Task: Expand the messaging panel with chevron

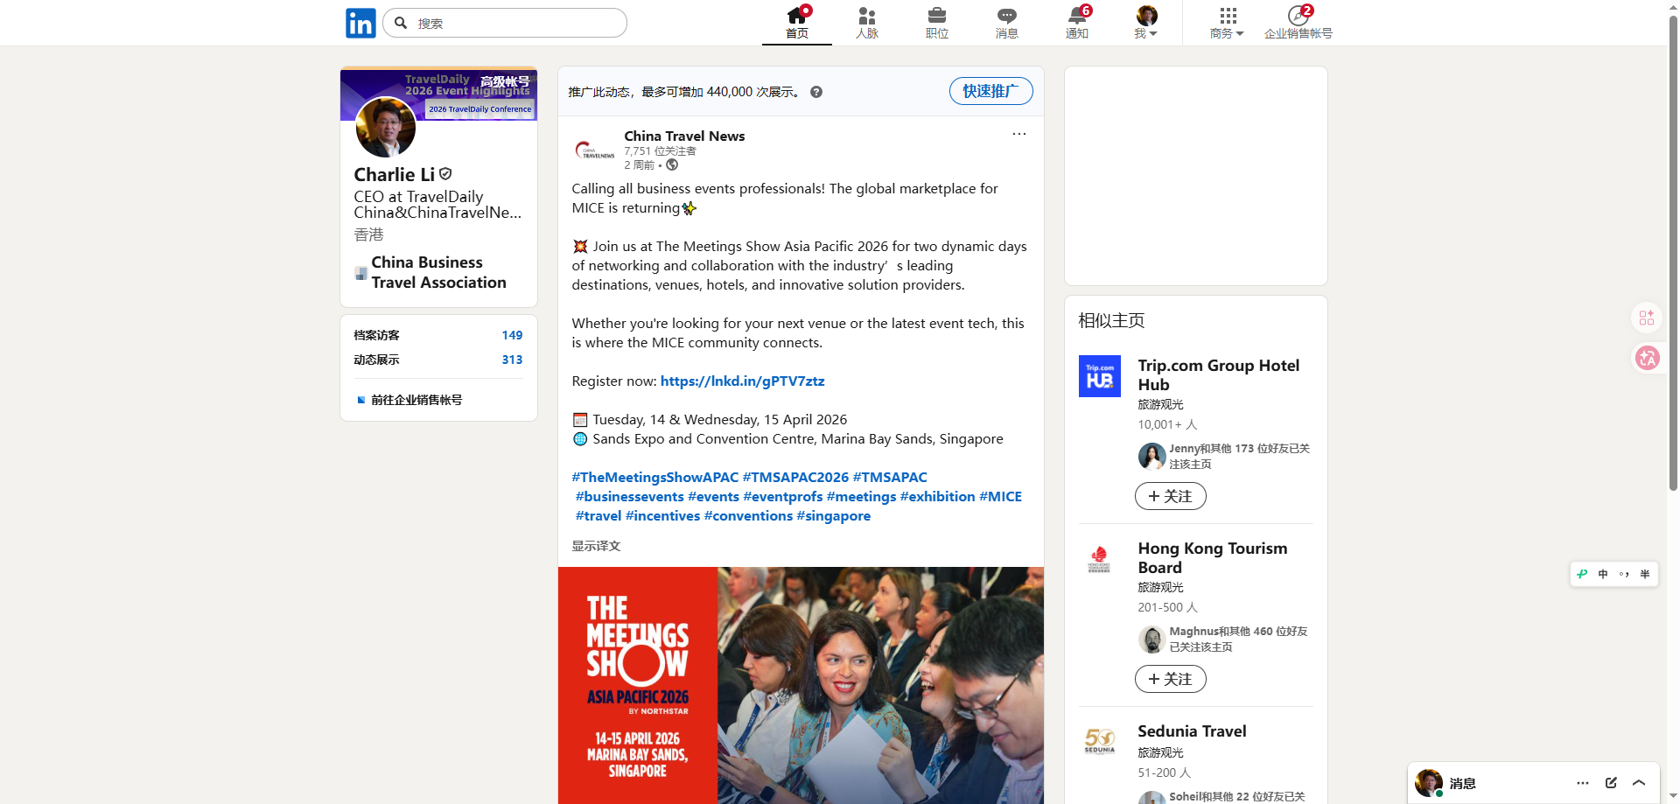Action: tap(1639, 783)
